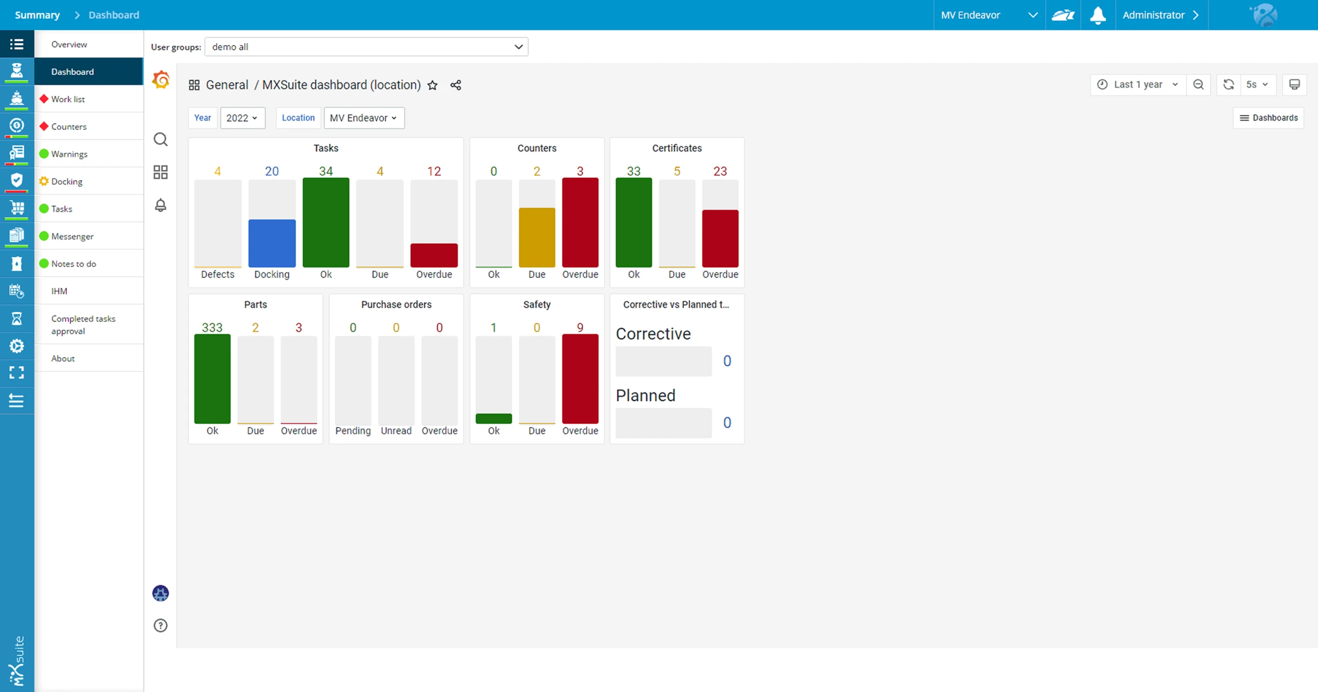Star the MXSuite dashboard as favorite
The image size is (1318, 692).
[x=432, y=85]
